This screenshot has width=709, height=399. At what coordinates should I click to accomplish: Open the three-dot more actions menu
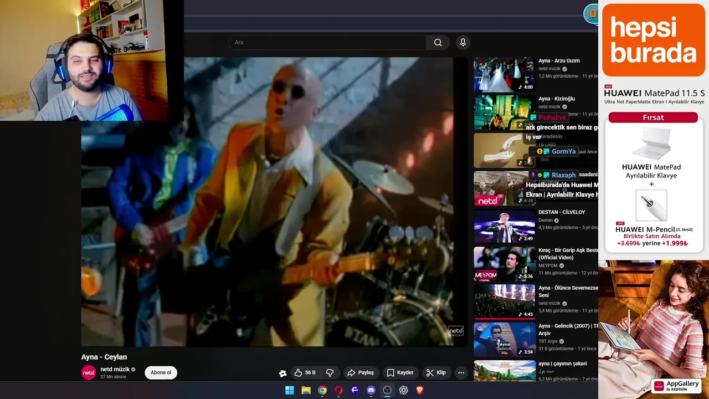(461, 373)
